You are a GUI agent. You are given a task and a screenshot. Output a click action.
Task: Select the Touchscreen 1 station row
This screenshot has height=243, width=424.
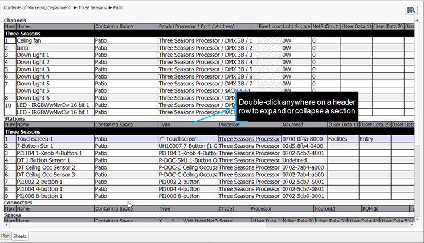[x=55, y=139]
